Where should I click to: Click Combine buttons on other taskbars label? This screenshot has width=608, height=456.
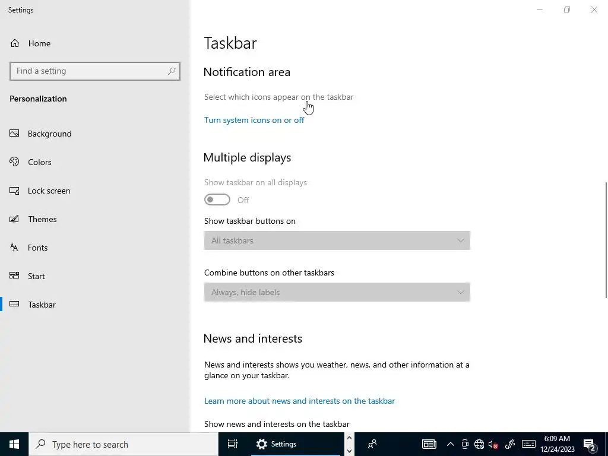(x=269, y=273)
